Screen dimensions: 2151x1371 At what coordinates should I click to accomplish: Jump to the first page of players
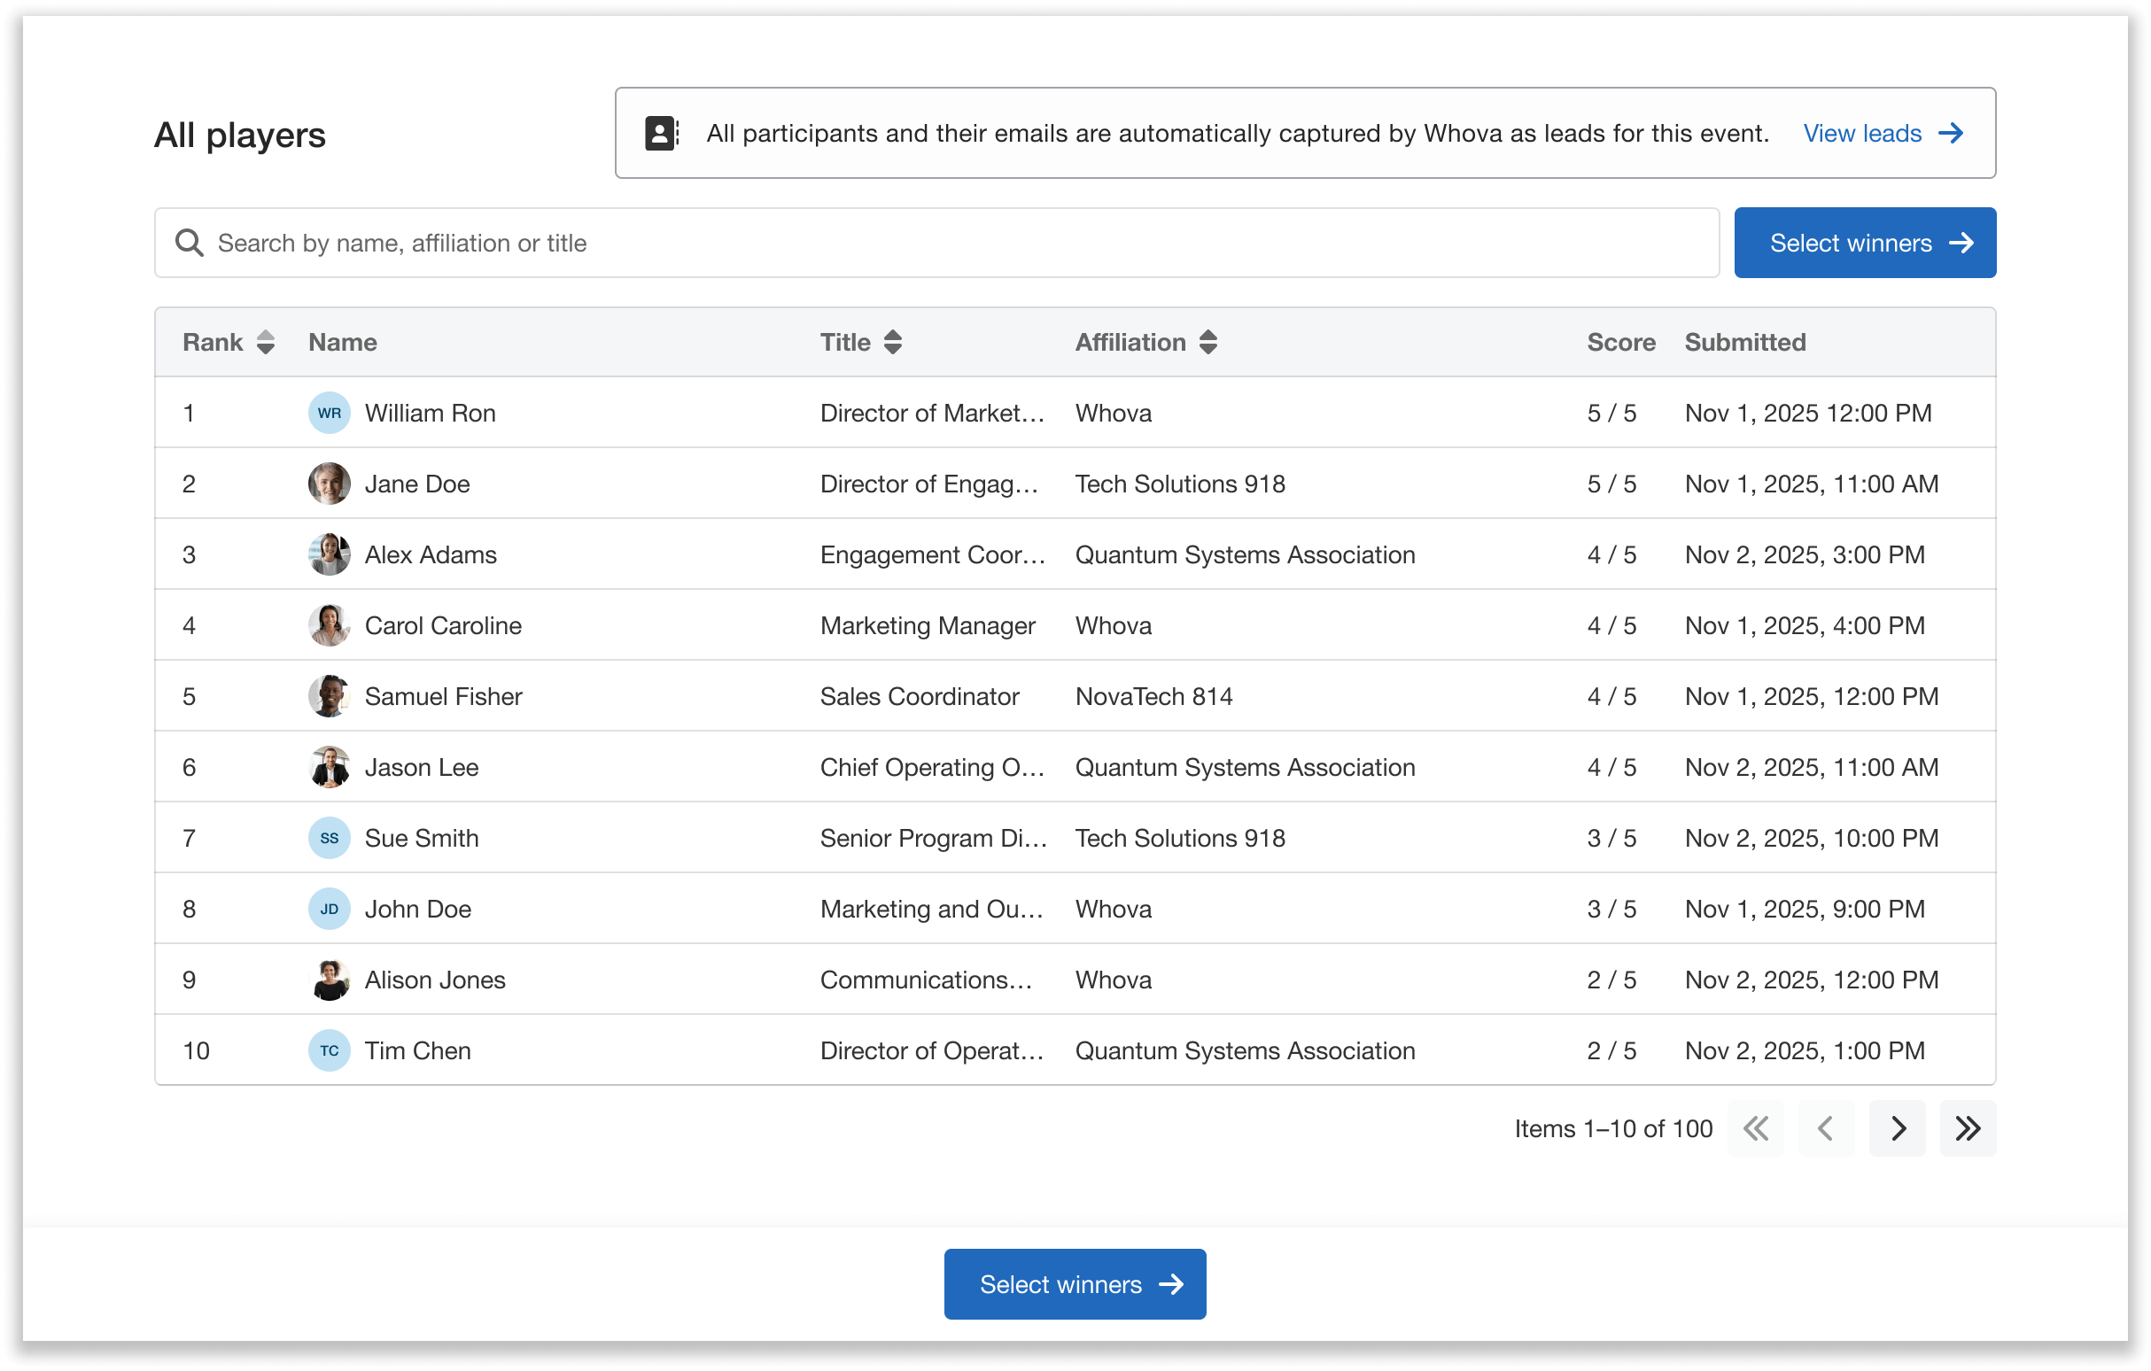(1756, 1128)
